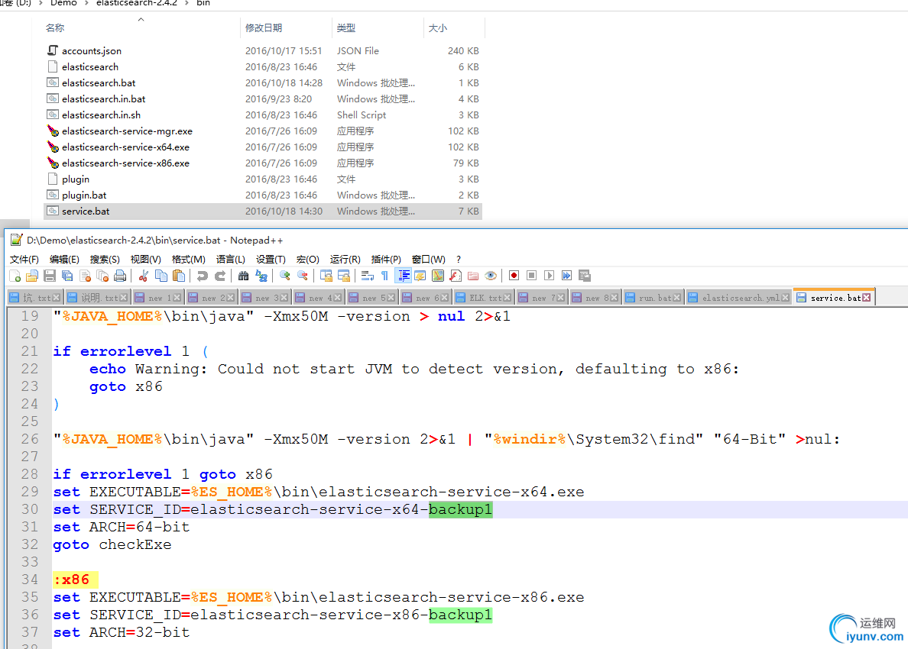Open the 设置(T) menu

point(271,259)
